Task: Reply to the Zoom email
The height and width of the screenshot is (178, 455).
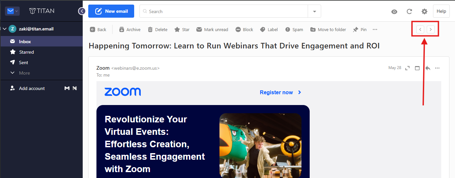Action: 427,68
